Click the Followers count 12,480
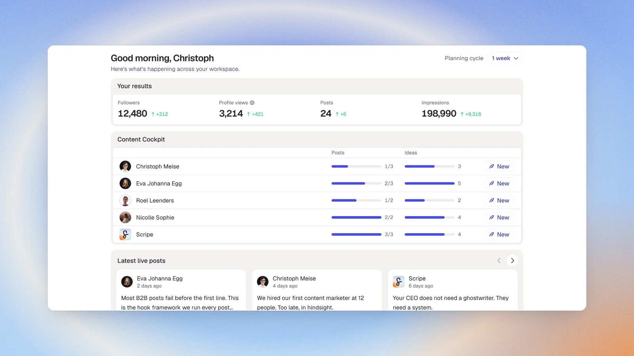 coord(132,114)
